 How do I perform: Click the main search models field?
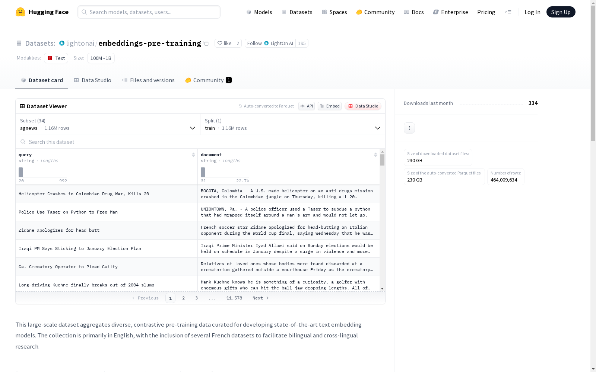coord(149,12)
